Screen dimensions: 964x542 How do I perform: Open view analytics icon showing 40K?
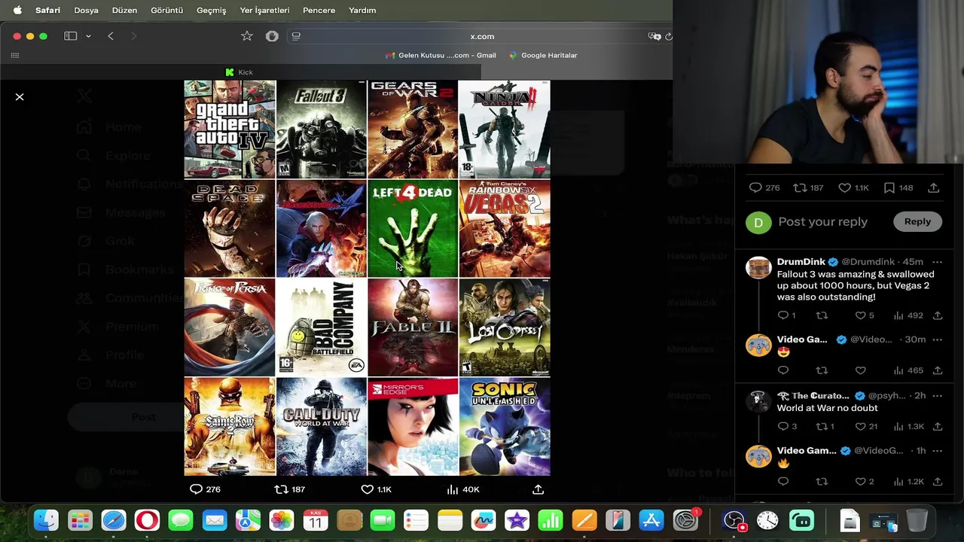[x=453, y=489]
